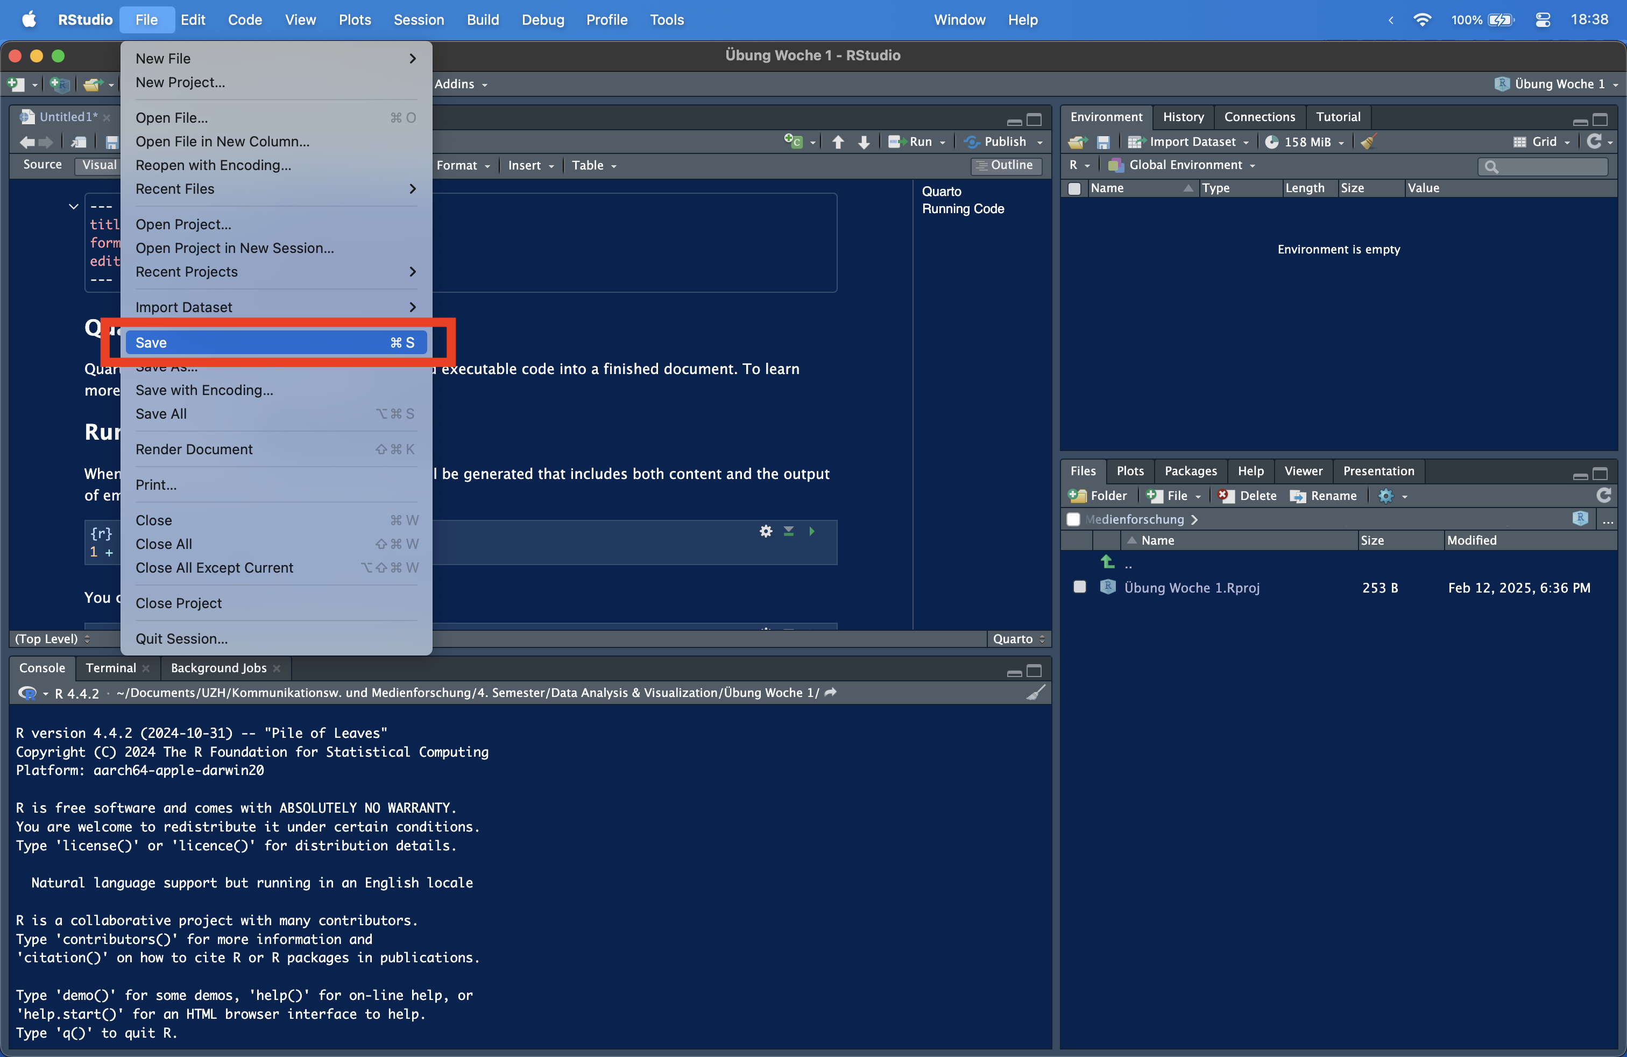Select Save in the File menu
The height and width of the screenshot is (1057, 1627).
[x=276, y=342]
